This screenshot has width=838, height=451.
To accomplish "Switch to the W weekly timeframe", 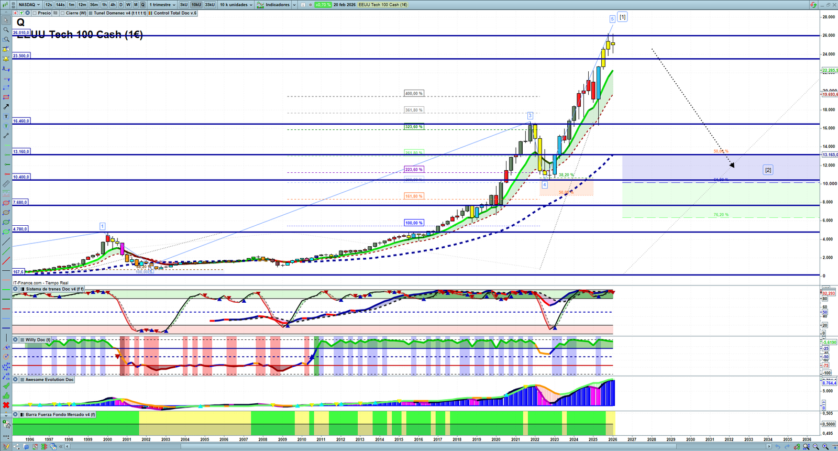I will (128, 5).
